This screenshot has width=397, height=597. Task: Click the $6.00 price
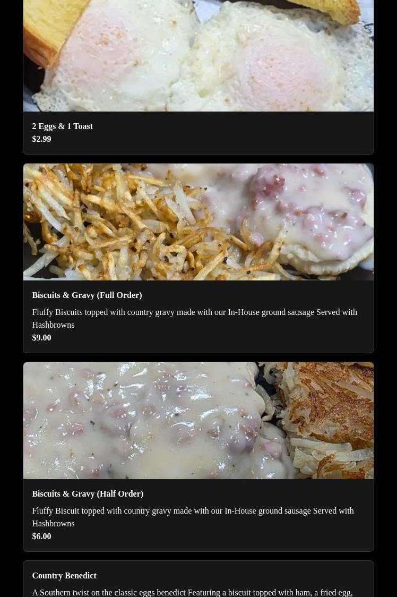41,536
